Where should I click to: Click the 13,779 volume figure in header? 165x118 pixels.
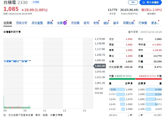coord(112,10)
